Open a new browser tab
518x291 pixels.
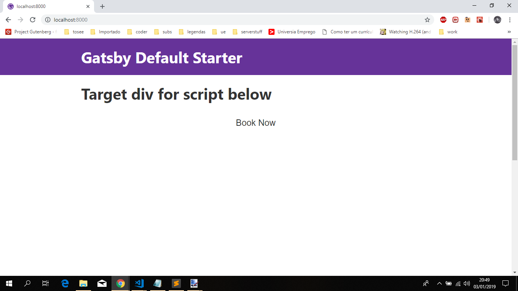click(102, 6)
